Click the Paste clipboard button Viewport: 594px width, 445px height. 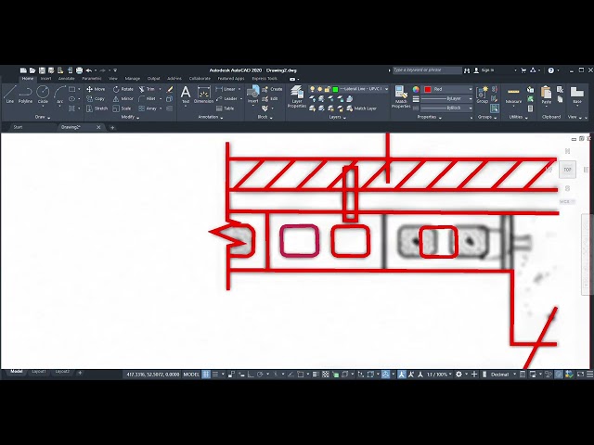point(547,95)
